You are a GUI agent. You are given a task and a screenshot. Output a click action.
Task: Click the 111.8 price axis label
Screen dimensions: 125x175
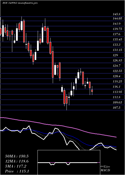coord(116,97)
